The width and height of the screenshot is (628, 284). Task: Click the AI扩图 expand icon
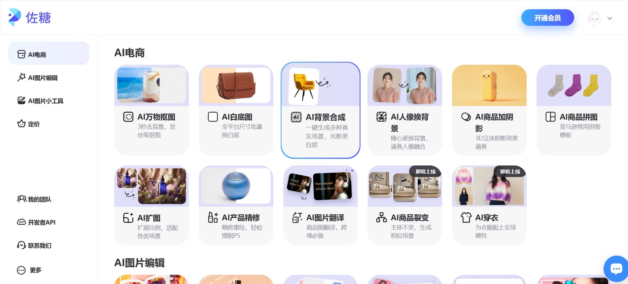click(x=128, y=218)
